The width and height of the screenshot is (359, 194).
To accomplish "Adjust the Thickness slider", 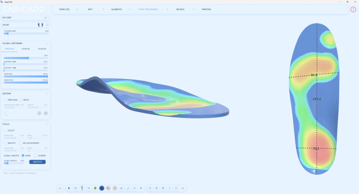I will [7, 33].
